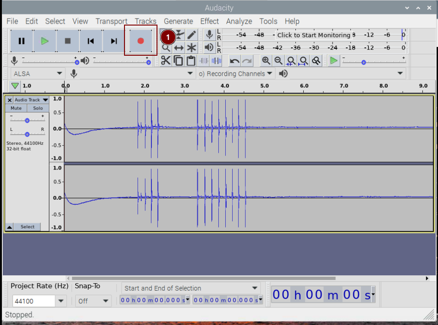
Task: Close Audio Track with the X button
Action: pos(9,100)
